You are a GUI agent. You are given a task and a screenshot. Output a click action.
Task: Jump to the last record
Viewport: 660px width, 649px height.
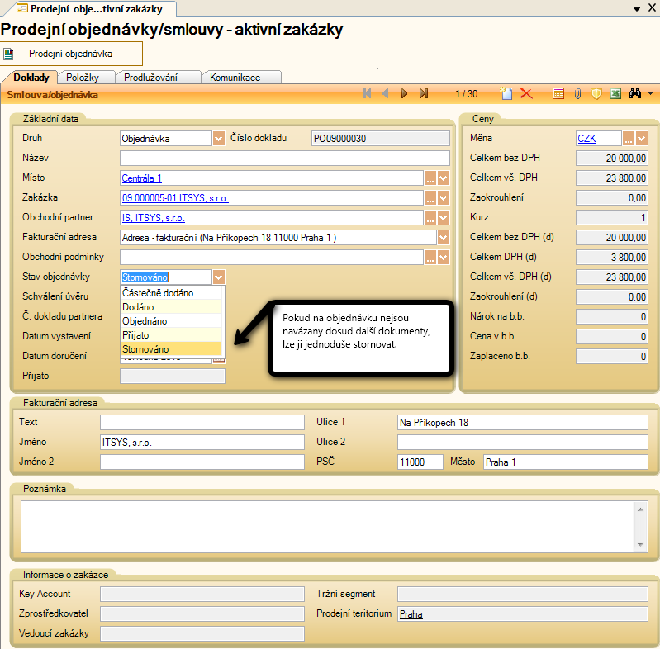424,94
